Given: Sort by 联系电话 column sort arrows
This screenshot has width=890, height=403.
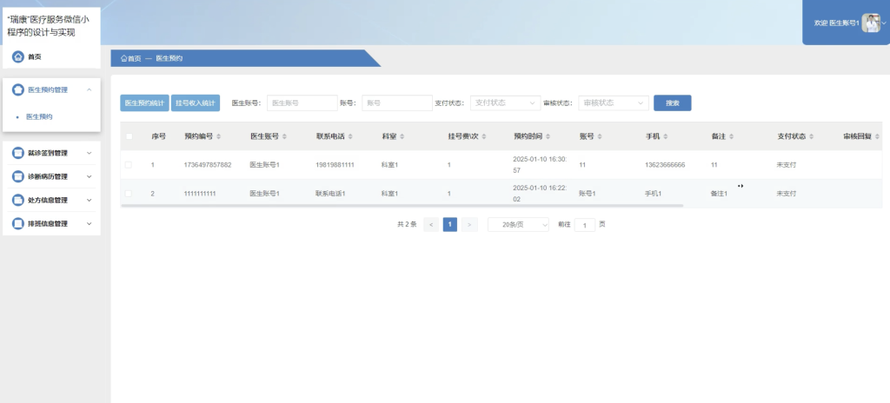Looking at the screenshot, I should click(350, 136).
